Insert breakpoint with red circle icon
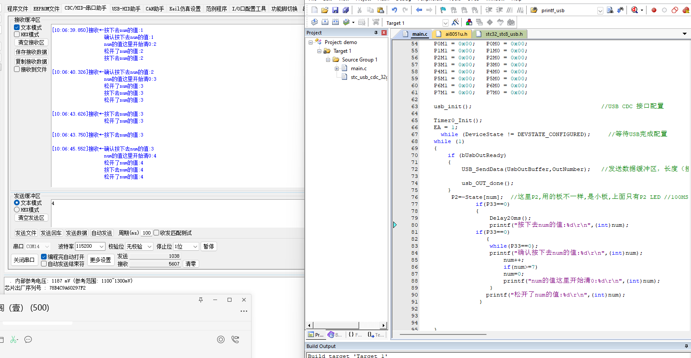 [x=654, y=10]
